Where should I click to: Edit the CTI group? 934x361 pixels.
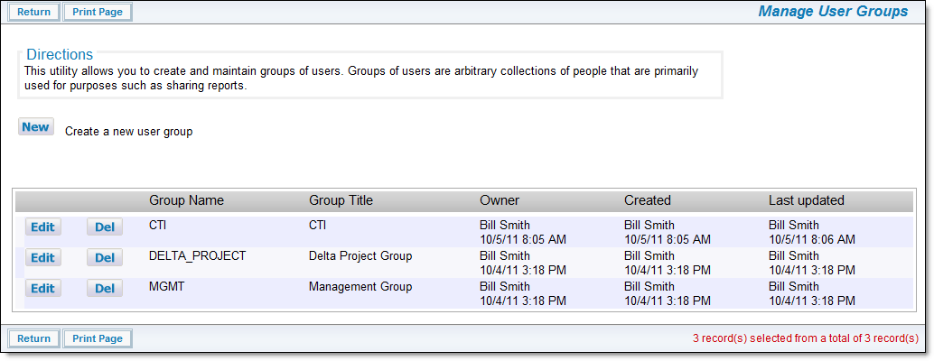[x=42, y=227]
